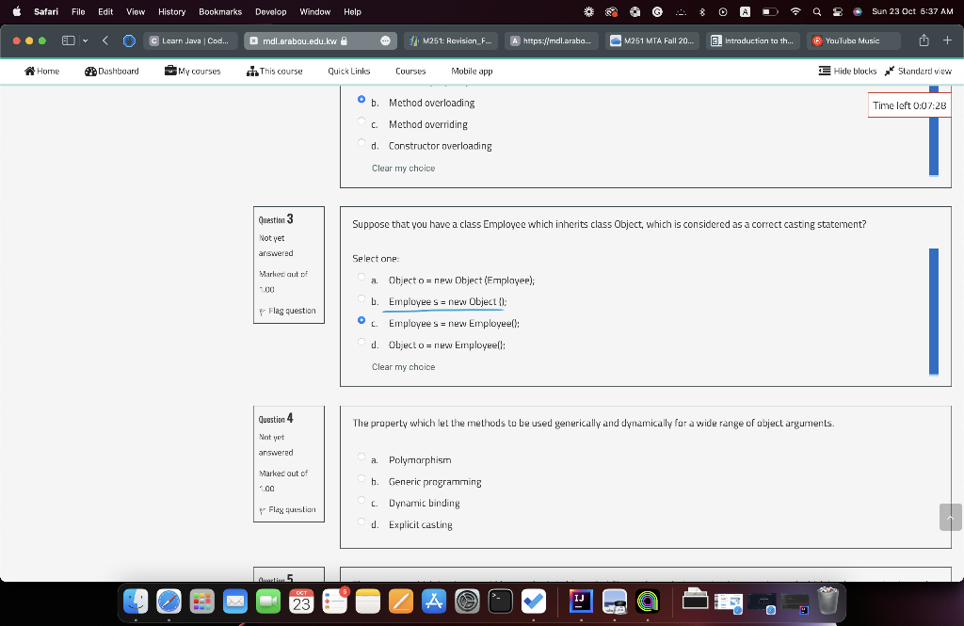The image size is (964, 626).
Task: Click the battery status icon
Action: pyautogui.click(x=770, y=11)
